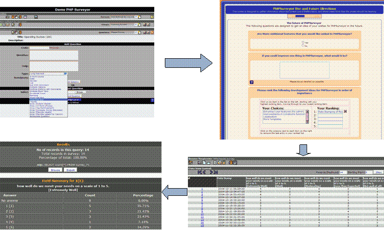Click the Export button in Results
This screenshot has height=230, width=384.
click(71, 170)
